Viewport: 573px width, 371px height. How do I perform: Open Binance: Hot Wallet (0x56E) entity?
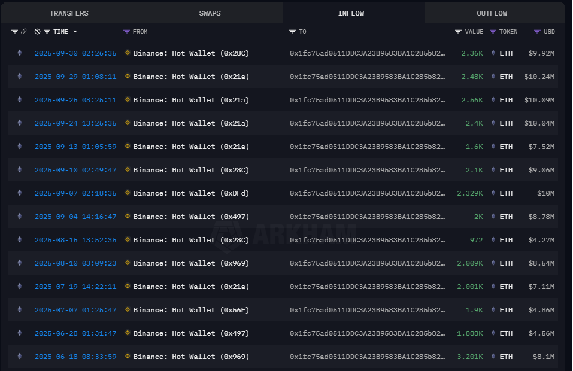[x=191, y=310]
